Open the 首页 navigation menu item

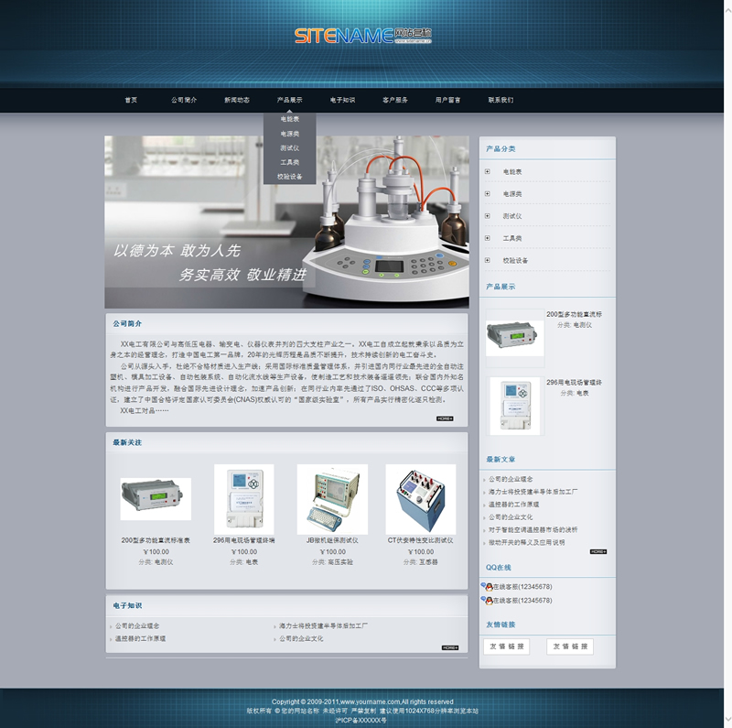[x=131, y=100]
